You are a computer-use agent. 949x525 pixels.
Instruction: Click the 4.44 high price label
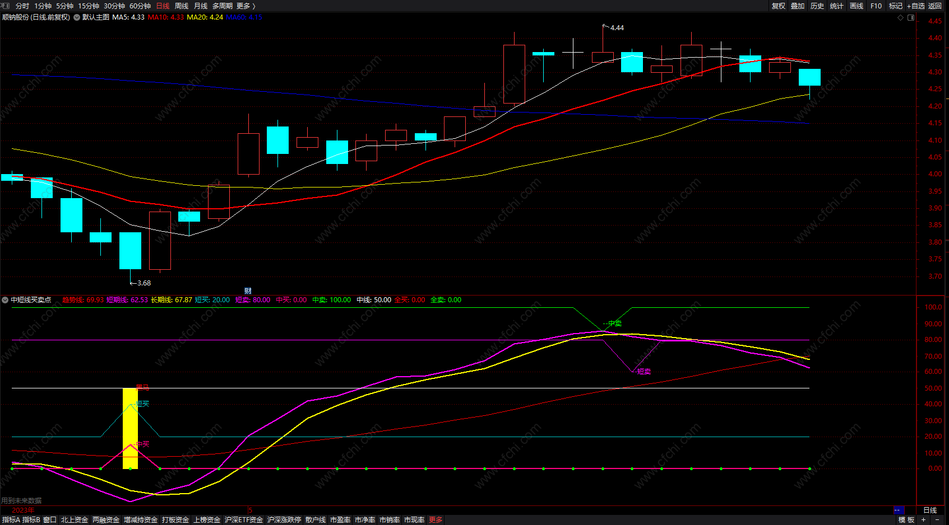click(x=617, y=28)
